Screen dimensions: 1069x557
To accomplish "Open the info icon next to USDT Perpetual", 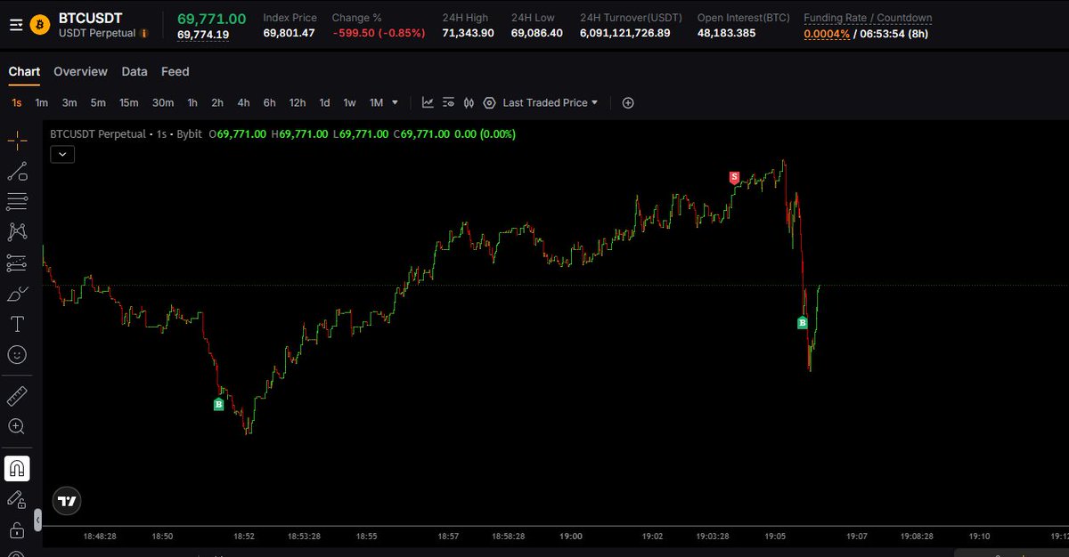I will 144,34.
